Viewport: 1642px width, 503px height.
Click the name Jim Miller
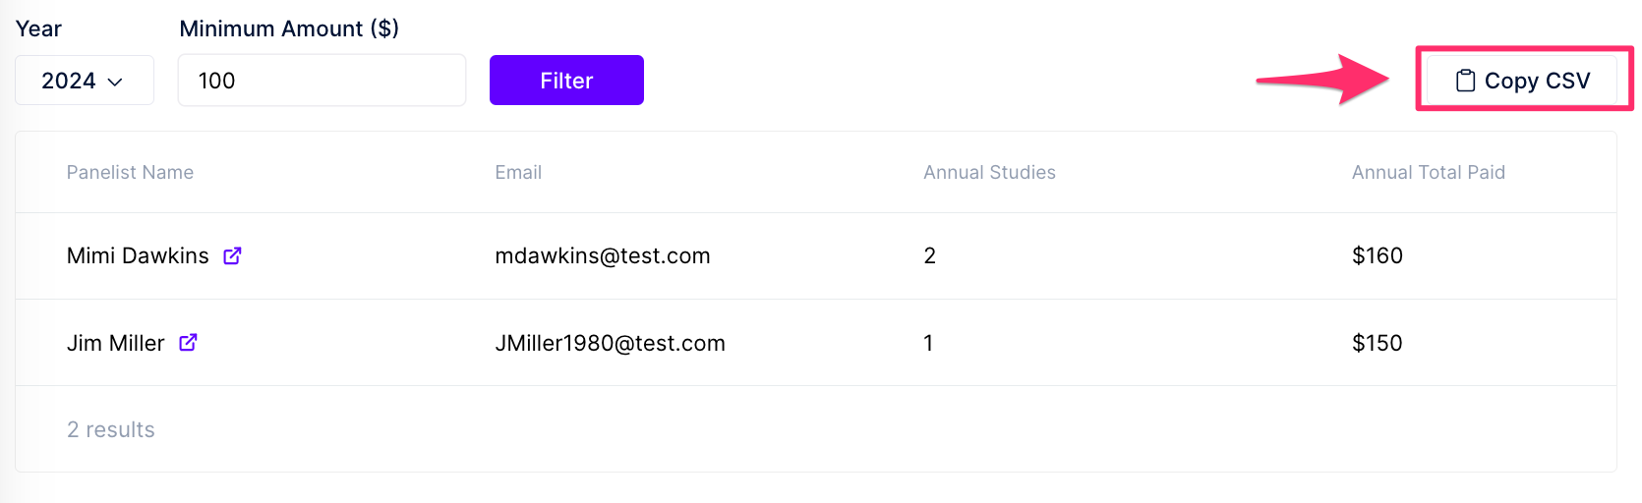coord(115,343)
